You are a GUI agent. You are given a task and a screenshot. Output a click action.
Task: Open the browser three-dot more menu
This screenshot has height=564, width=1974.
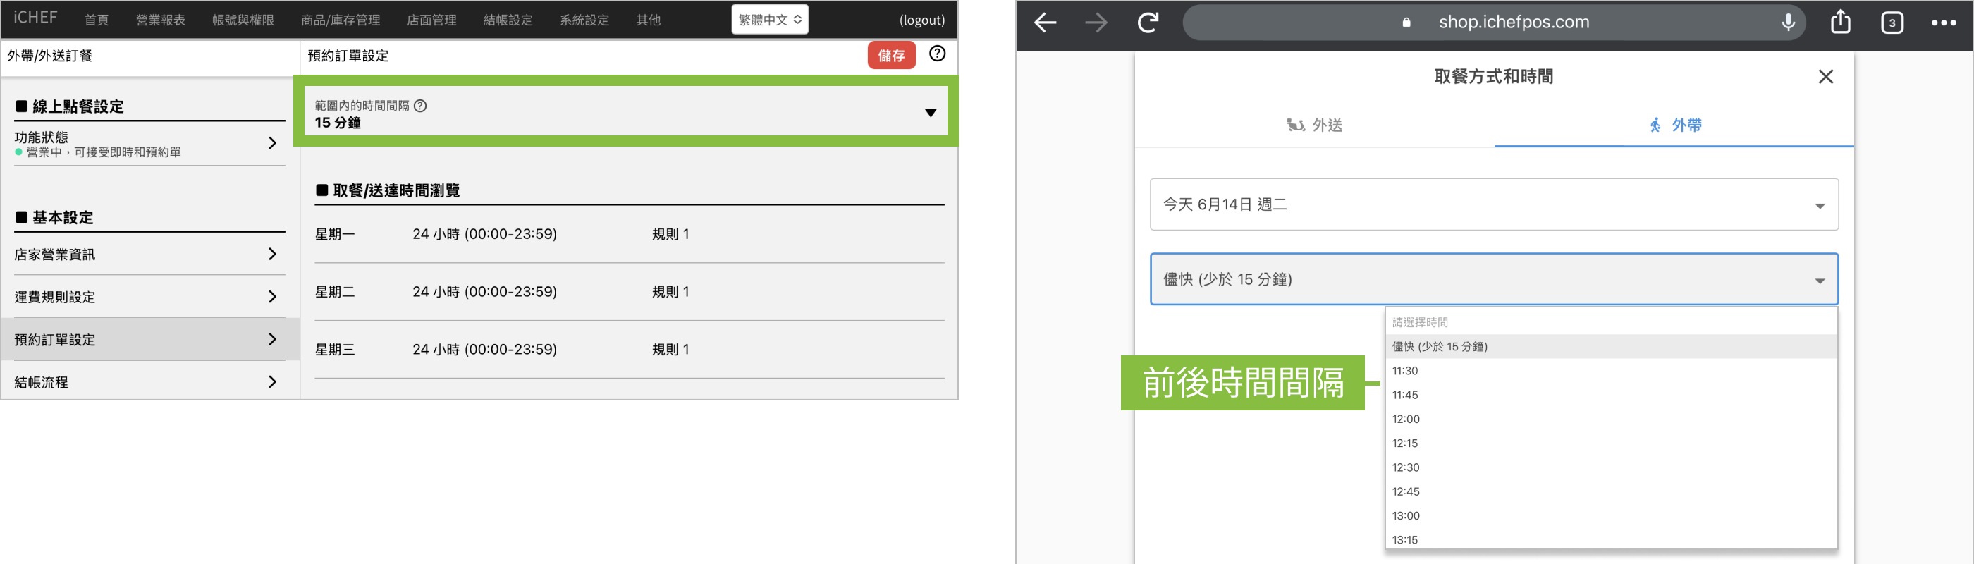point(1944,23)
